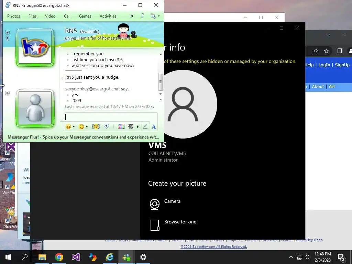
Task: Click the Browse for one file icon
Action: (x=155, y=225)
